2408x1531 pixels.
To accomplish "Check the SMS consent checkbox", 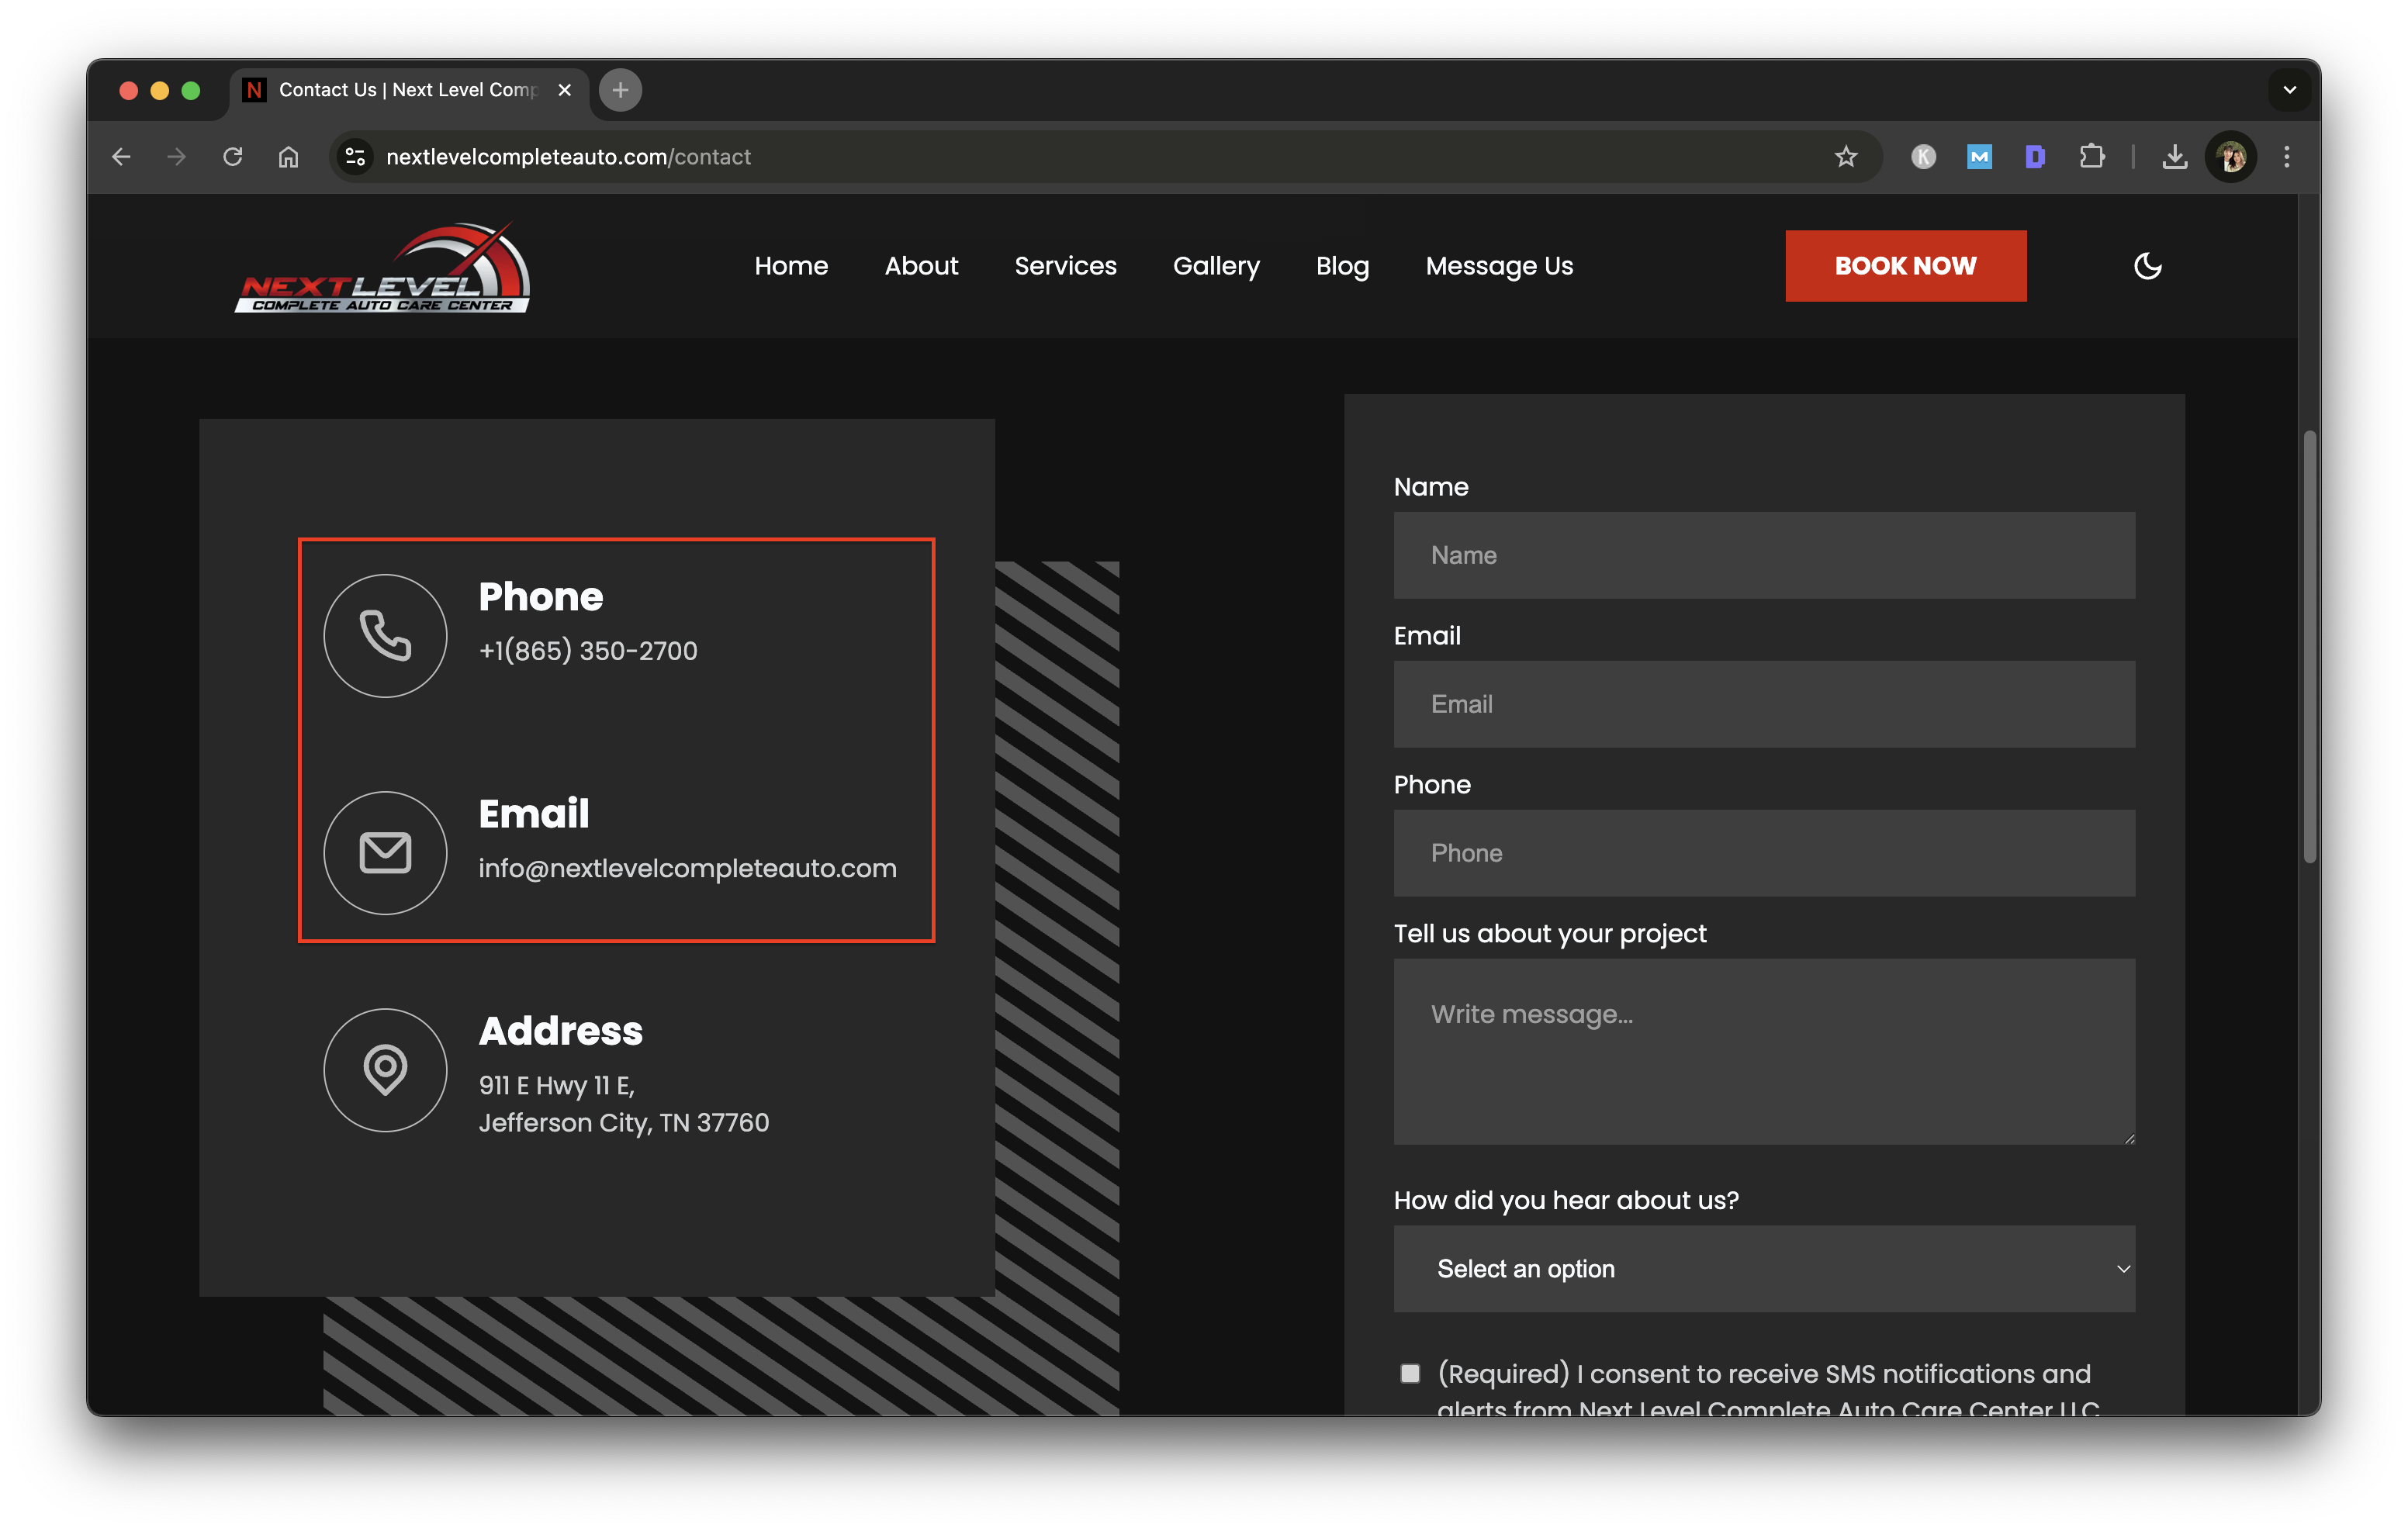I will click(x=1409, y=1374).
